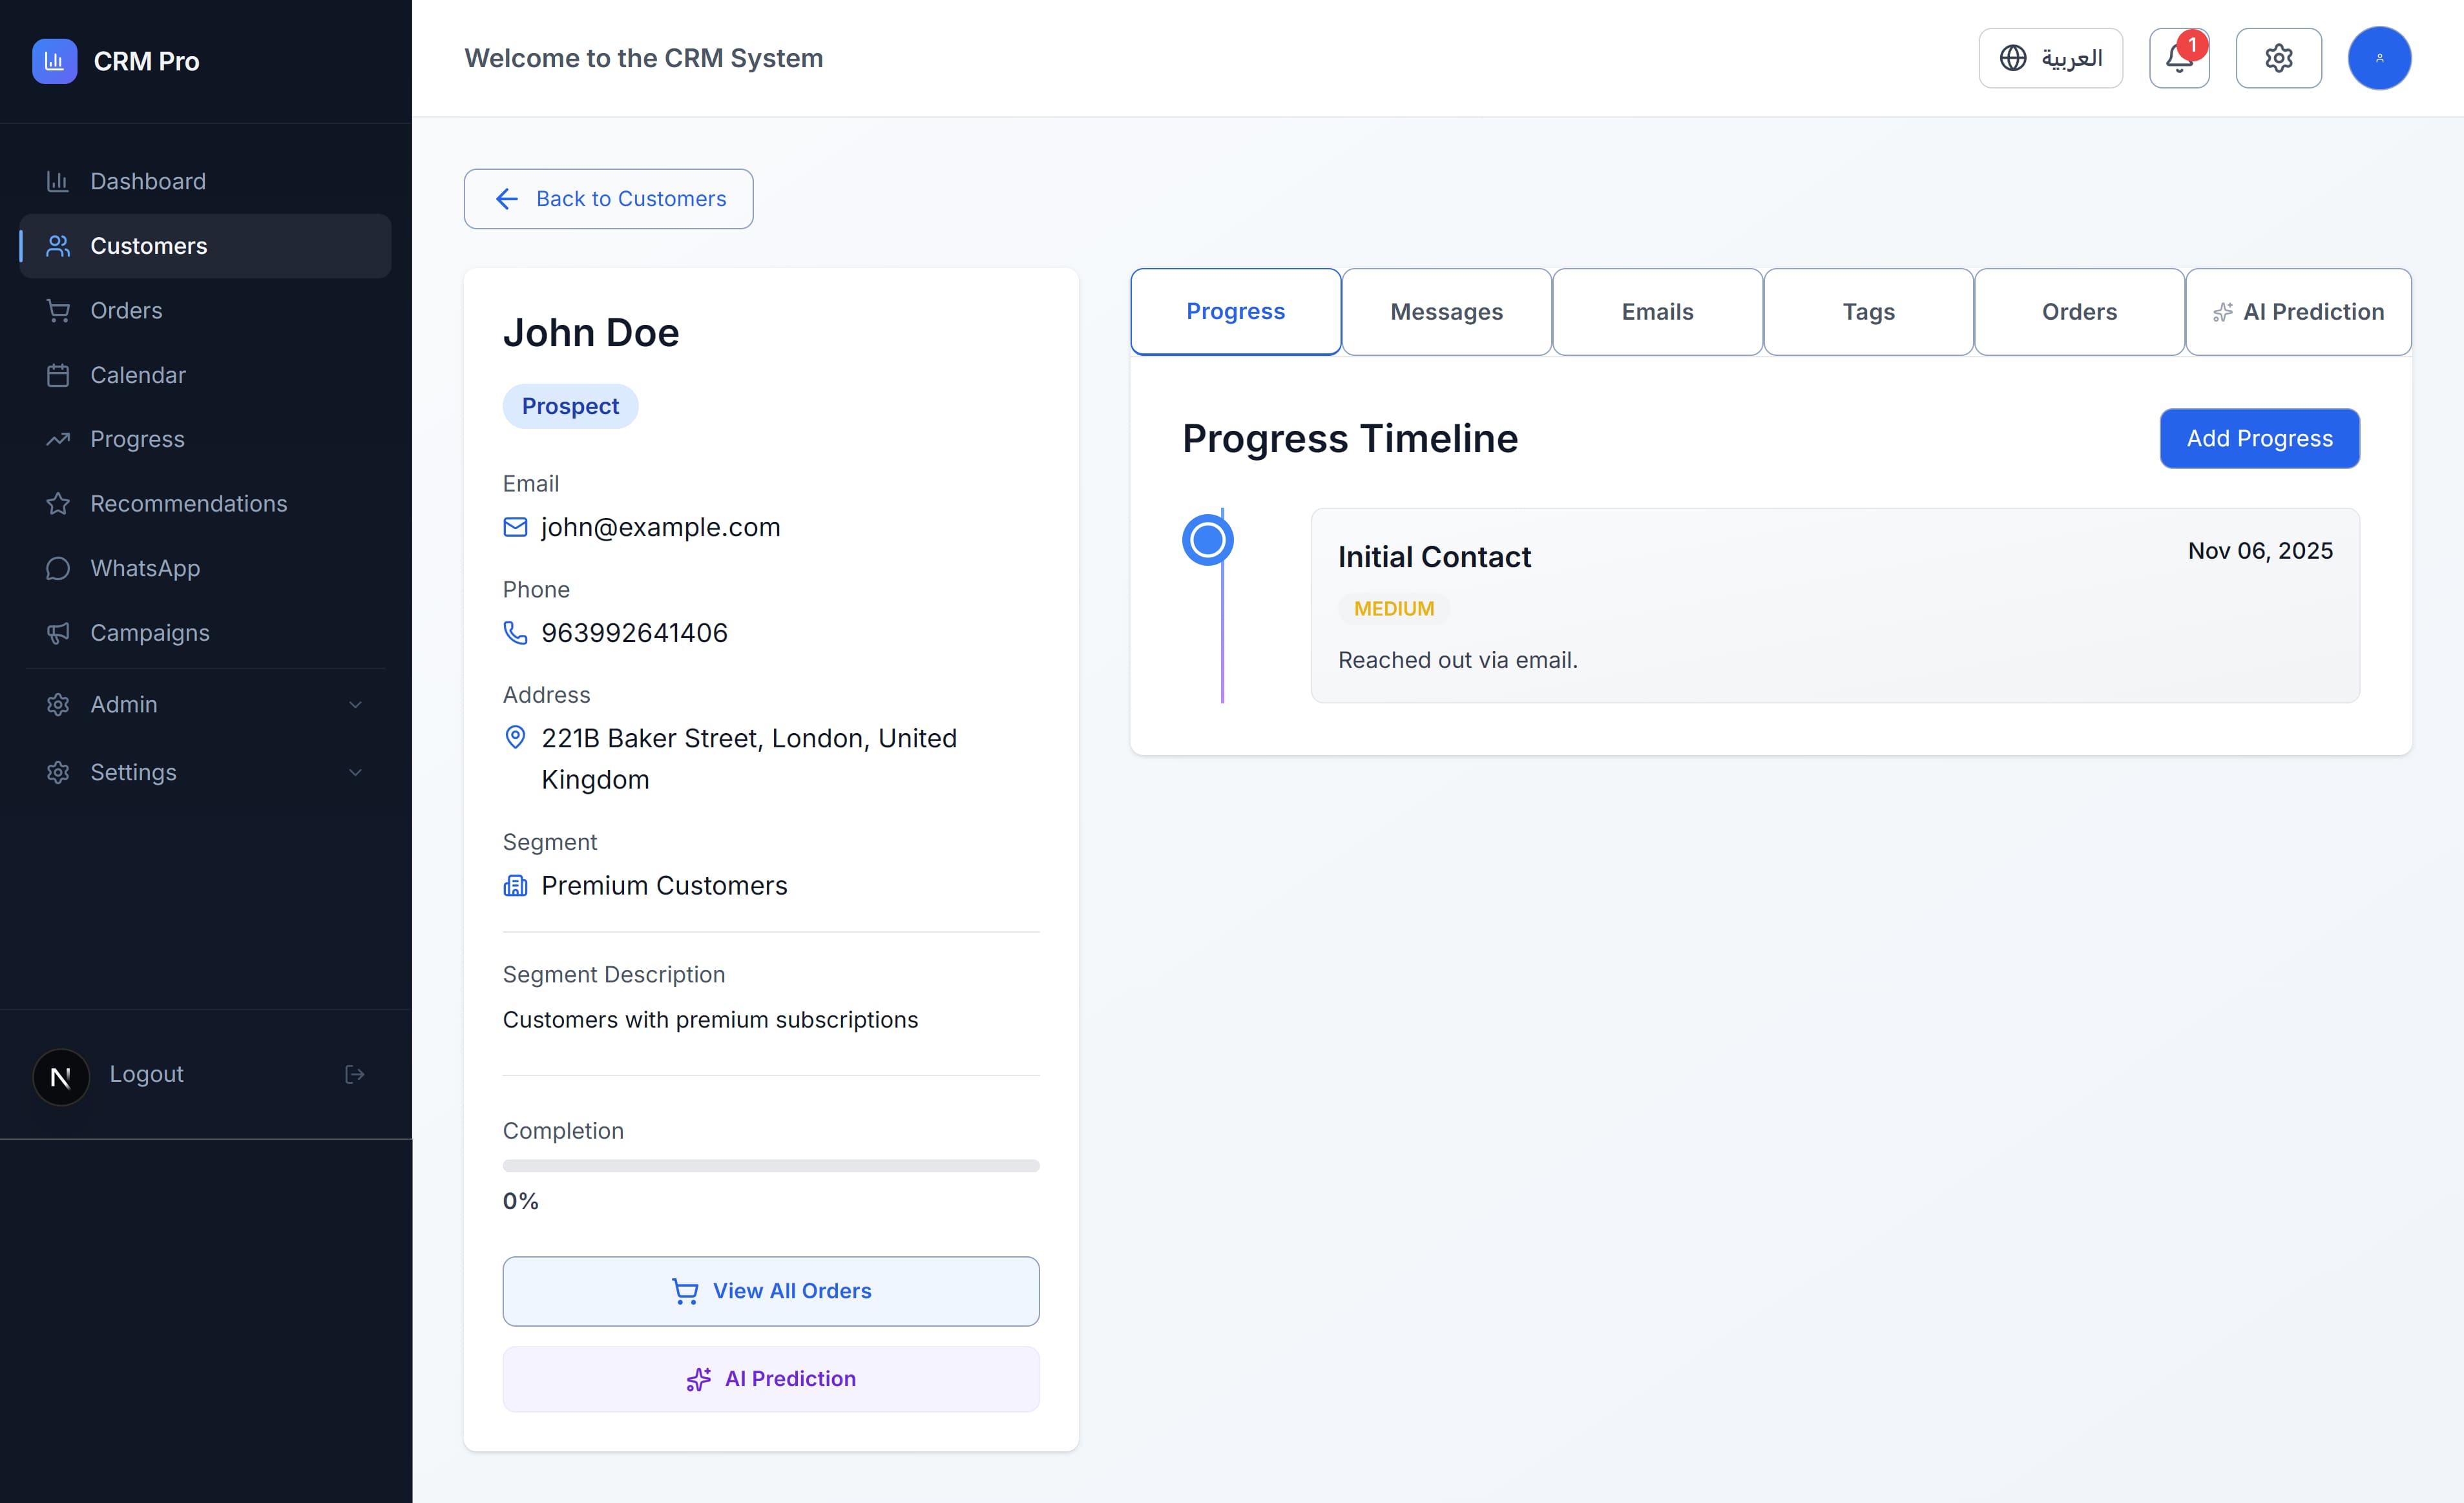
Task: Click the Premium Customers segment text
Action: click(x=664, y=886)
